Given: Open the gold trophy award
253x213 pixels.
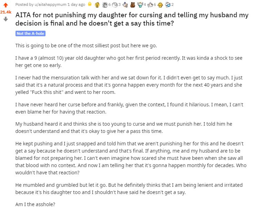Looking at the screenshot, I should point(97,5).
